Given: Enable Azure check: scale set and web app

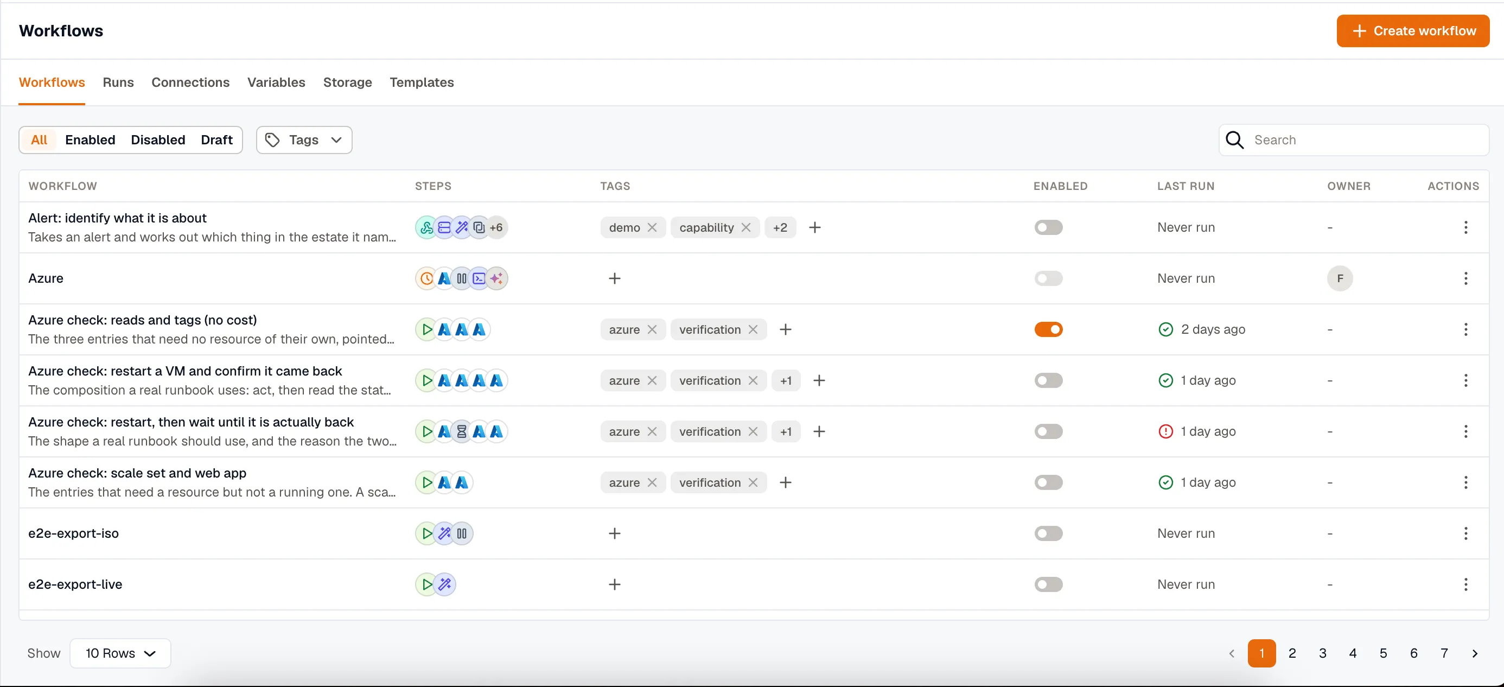Looking at the screenshot, I should click(x=1049, y=482).
